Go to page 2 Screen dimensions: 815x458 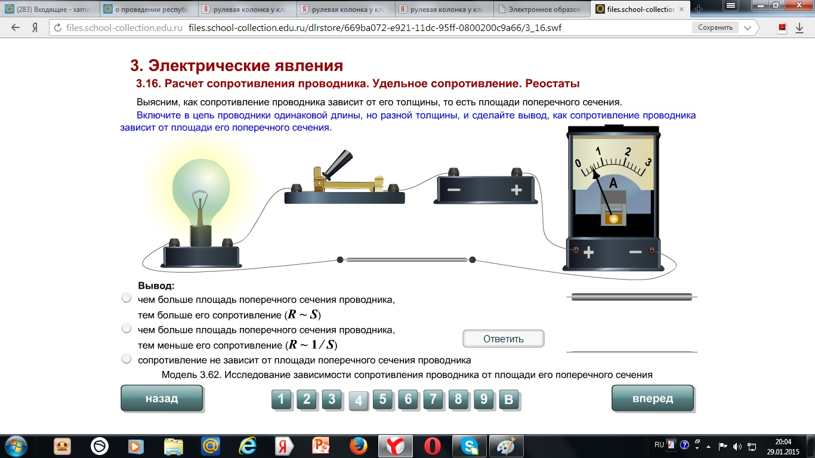pyautogui.click(x=307, y=399)
